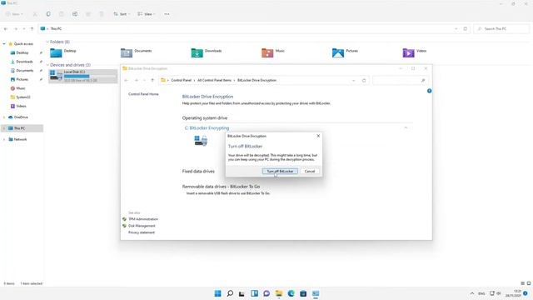Open BitLocker address bar history dropdown
The width and height of the screenshot is (533, 300).
click(353, 80)
